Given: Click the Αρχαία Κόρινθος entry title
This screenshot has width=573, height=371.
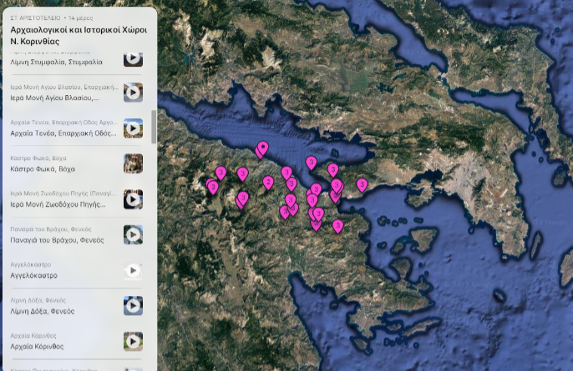Looking at the screenshot, I should coord(37,346).
